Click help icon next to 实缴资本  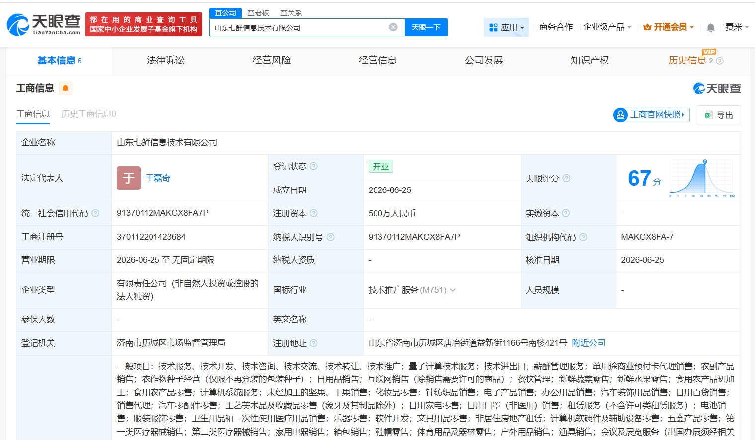tap(566, 213)
